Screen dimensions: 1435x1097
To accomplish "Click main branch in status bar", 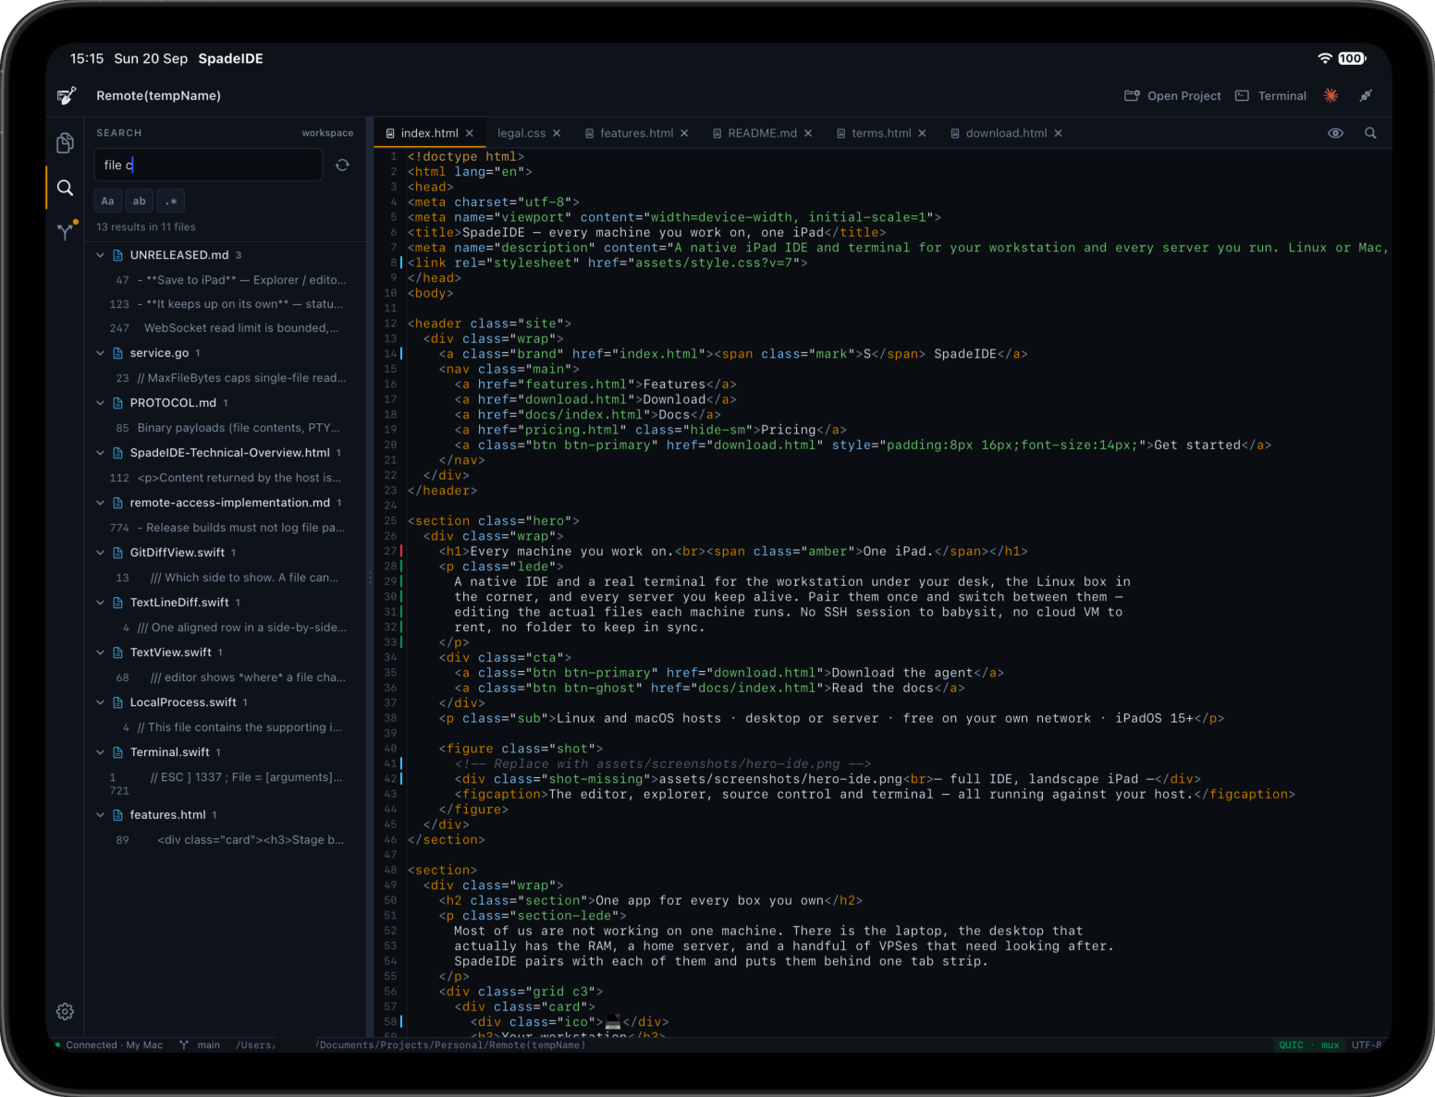I will click(200, 1045).
